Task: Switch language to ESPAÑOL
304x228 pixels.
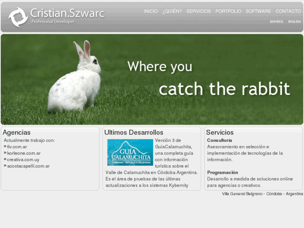Action: point(276,21)
